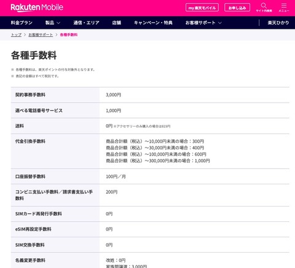Click the お申し込み button
Screen dimensions: 295x268
pyautogui.click(x=237, y=7)
